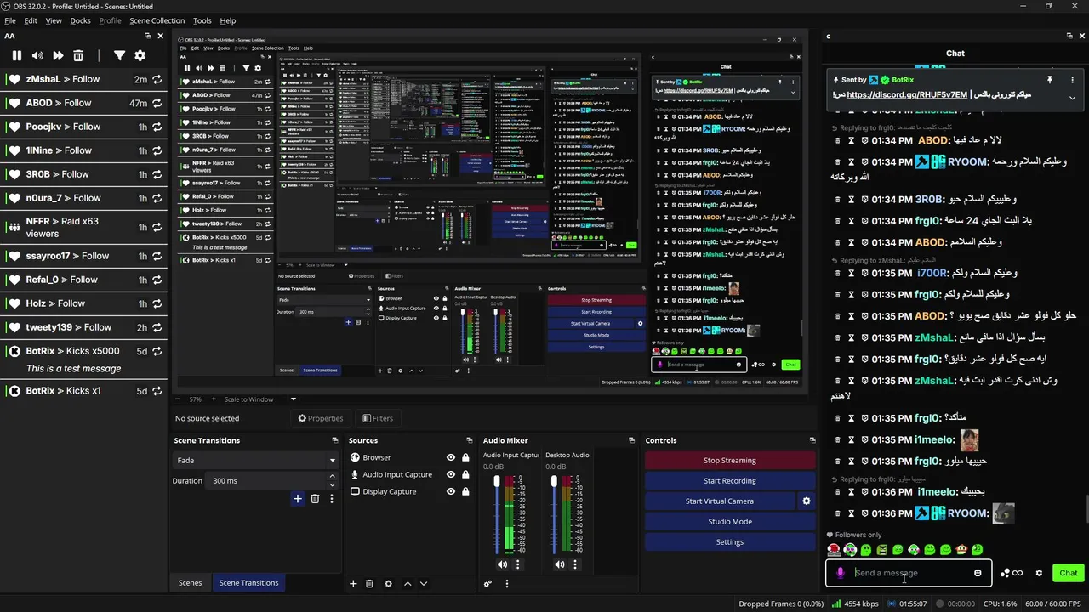Open the Fade transition dropdown
This screenshot has width=1089, height=612.
point(256,461)
